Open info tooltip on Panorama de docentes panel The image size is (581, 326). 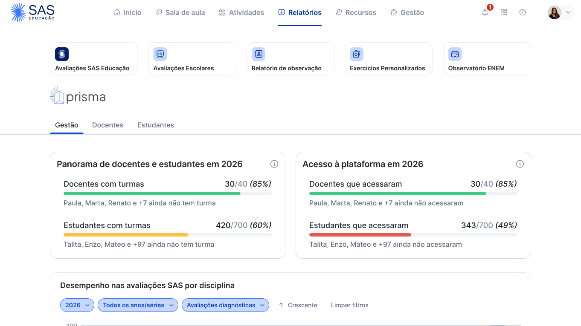pyautogui.click(x=274, y=164)
